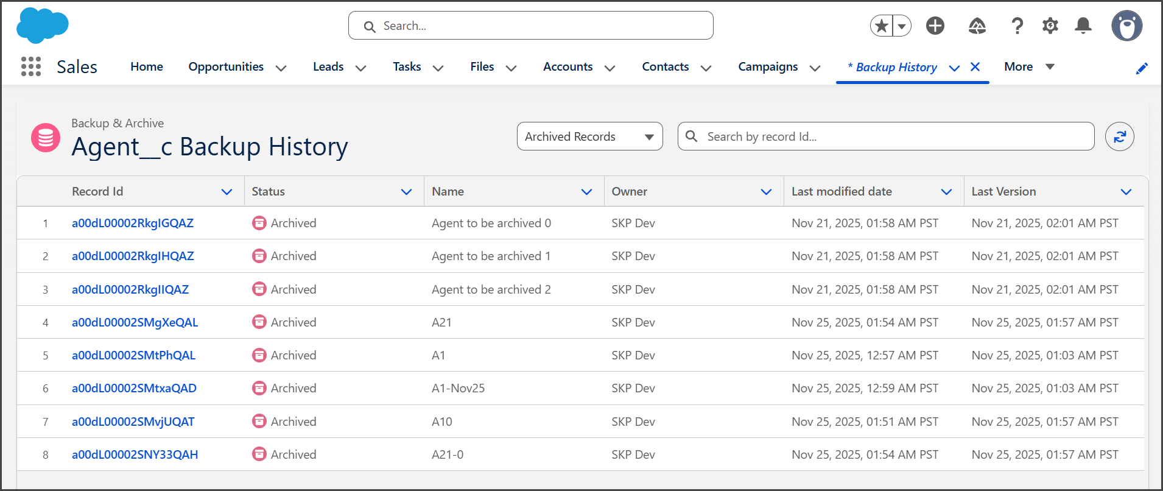Open record a00dL00002SMgXeQAL

[135, 322]
